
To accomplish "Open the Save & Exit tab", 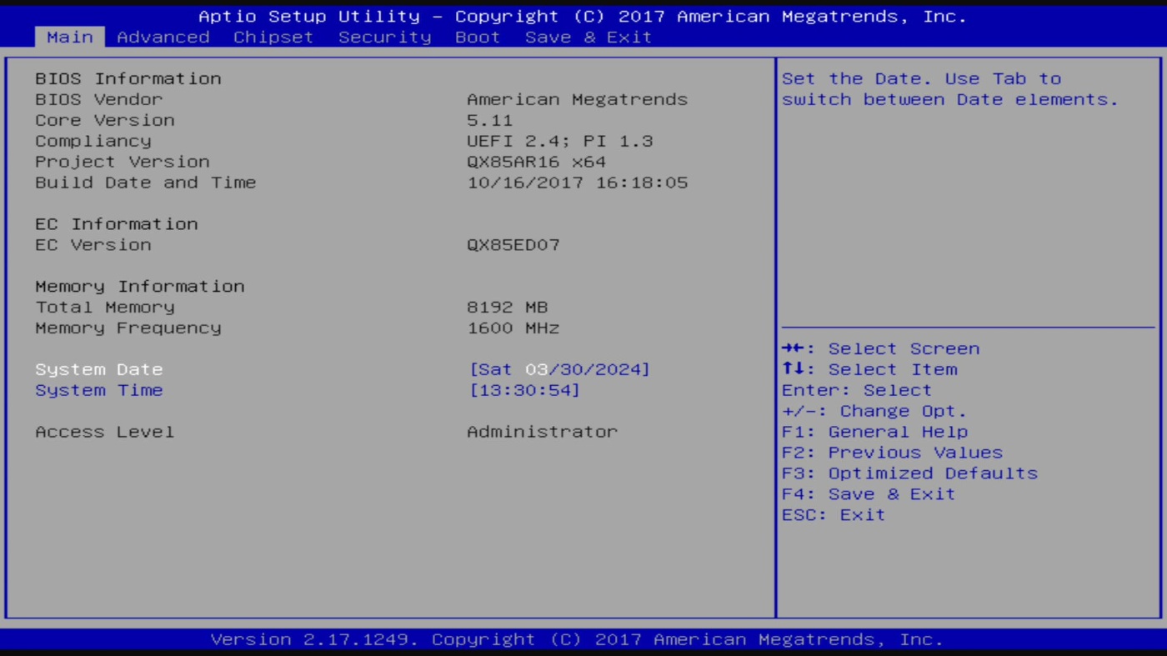I will click(x=589, y=37).
